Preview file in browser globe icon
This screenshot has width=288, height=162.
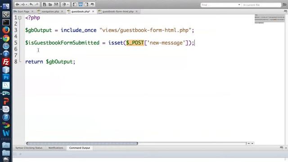point(64,4)
